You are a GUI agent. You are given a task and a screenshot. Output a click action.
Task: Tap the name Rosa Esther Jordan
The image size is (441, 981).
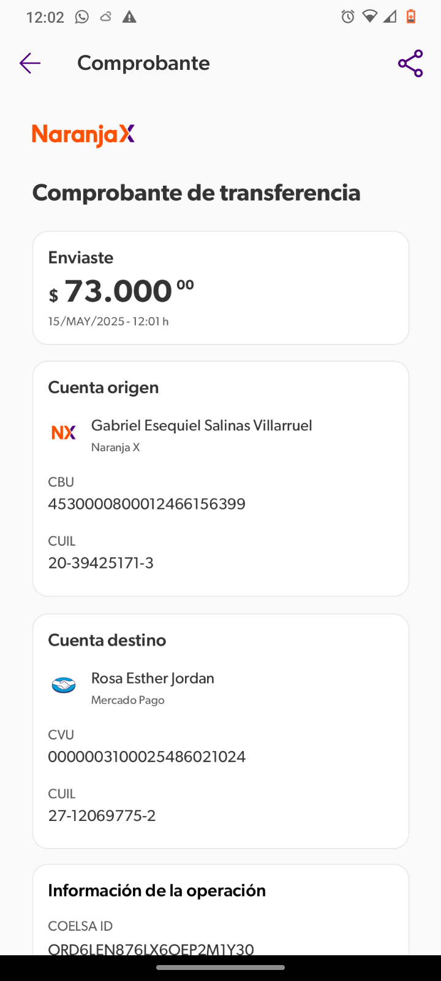click(153, 678)
